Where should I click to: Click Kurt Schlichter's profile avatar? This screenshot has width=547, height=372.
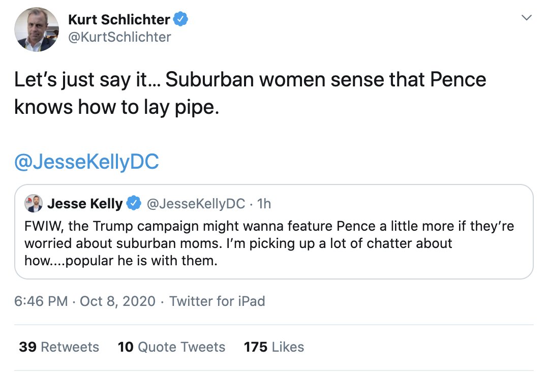click(x=37, y=29)
